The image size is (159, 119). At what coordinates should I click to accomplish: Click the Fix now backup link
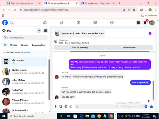[27, 53]
